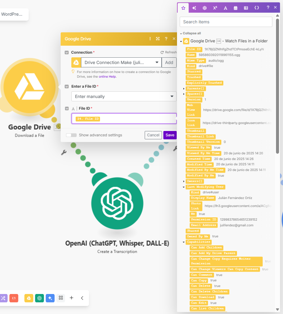The width and height of the screenshot is (283, 314).
Task: Open the AI sparkles tab in the mapping panel
Action: (194, 8)
